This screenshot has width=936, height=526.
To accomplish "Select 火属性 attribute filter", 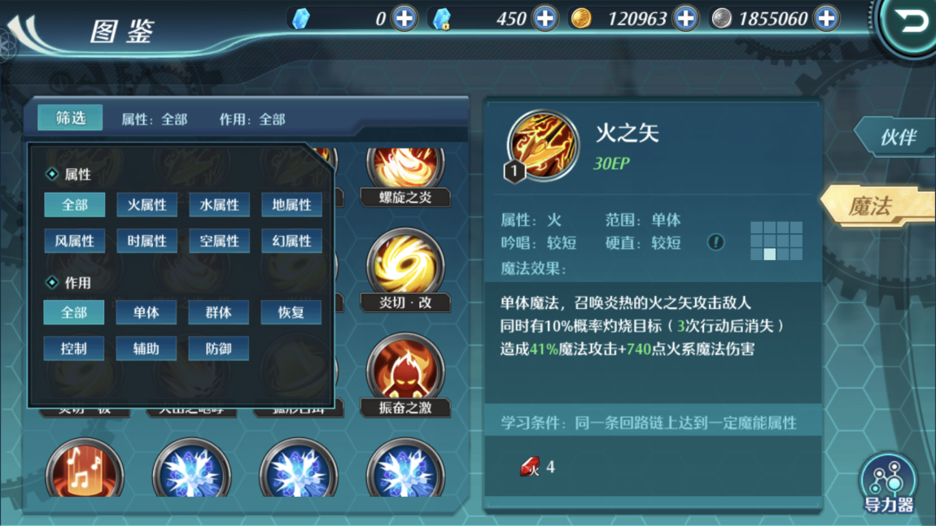I will point(147,205).
